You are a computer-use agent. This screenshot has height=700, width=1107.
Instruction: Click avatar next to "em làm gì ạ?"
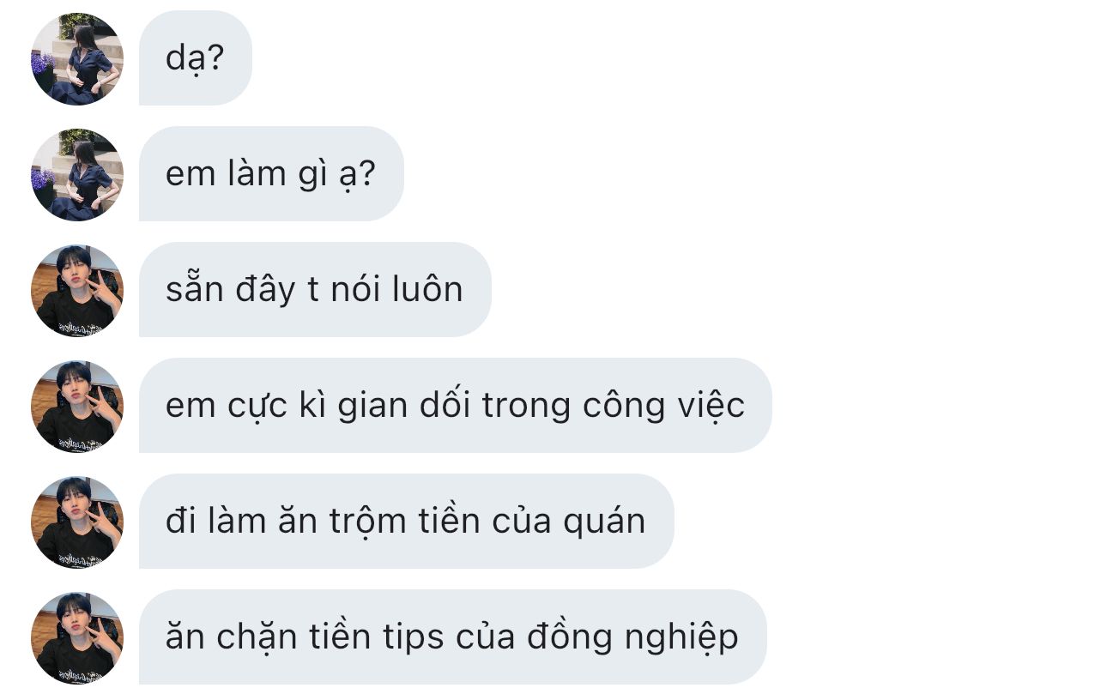pos(77,175)
